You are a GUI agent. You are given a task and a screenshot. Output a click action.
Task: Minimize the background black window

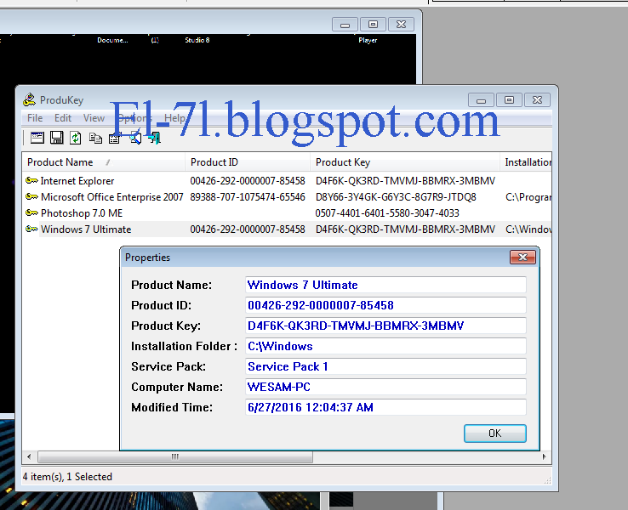345,25
